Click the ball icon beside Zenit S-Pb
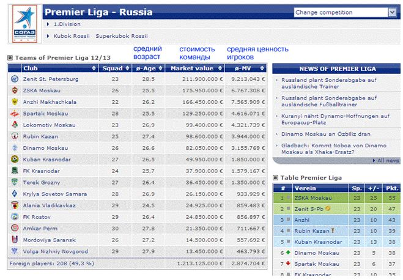The image size is (403, 280). (328, 208)
